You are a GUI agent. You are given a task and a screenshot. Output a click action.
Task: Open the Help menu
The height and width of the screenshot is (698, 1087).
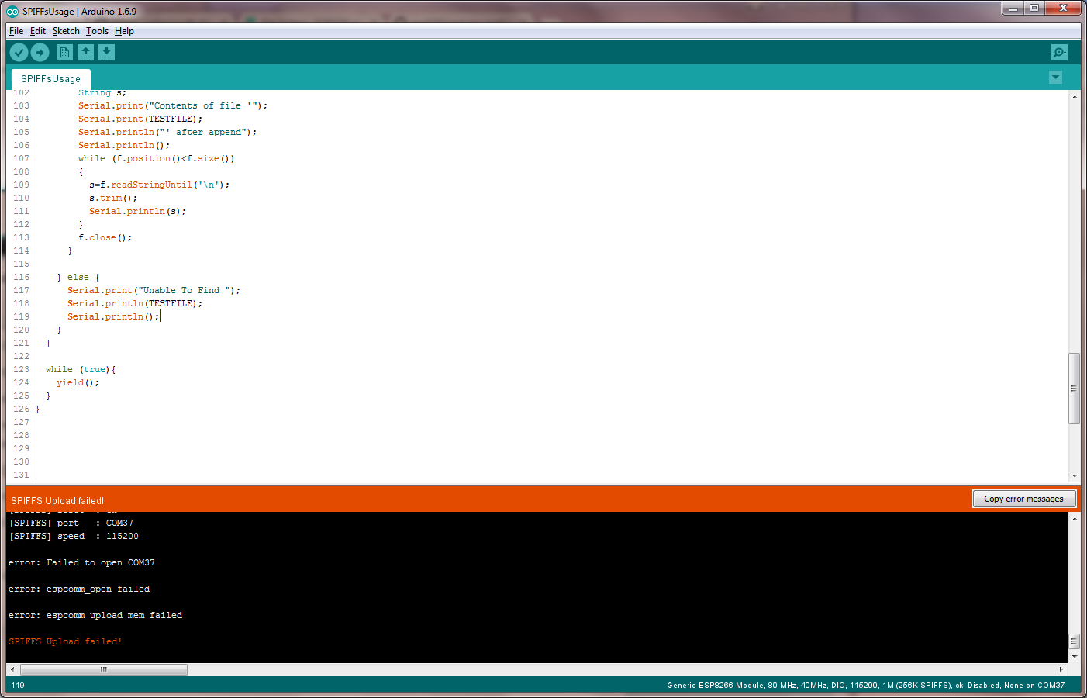tap(124, 31)
